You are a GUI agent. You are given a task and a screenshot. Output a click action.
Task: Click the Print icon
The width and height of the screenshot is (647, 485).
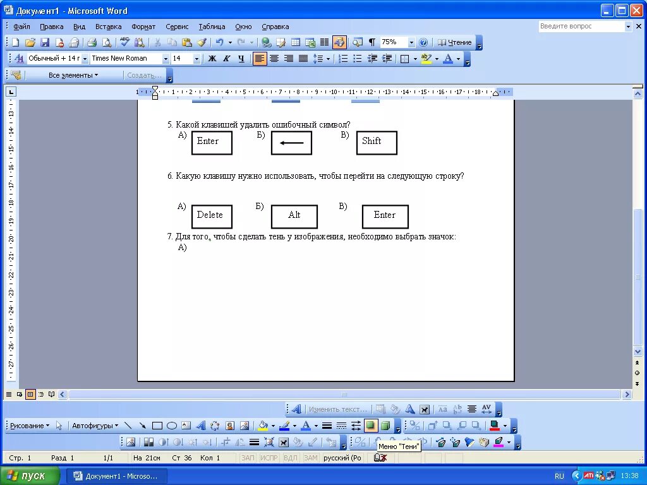point(92,42)
